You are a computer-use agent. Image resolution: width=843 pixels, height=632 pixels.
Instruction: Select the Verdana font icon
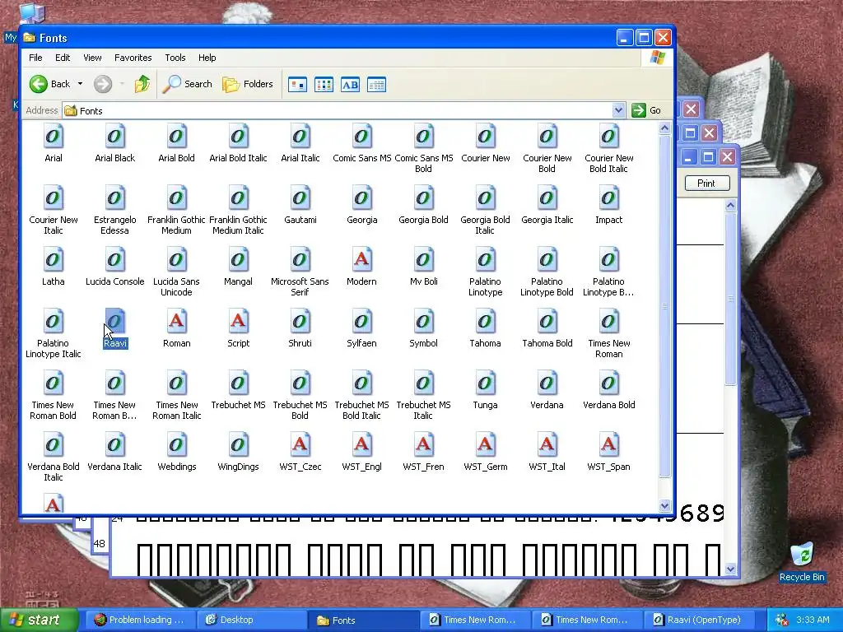[547, 383]
